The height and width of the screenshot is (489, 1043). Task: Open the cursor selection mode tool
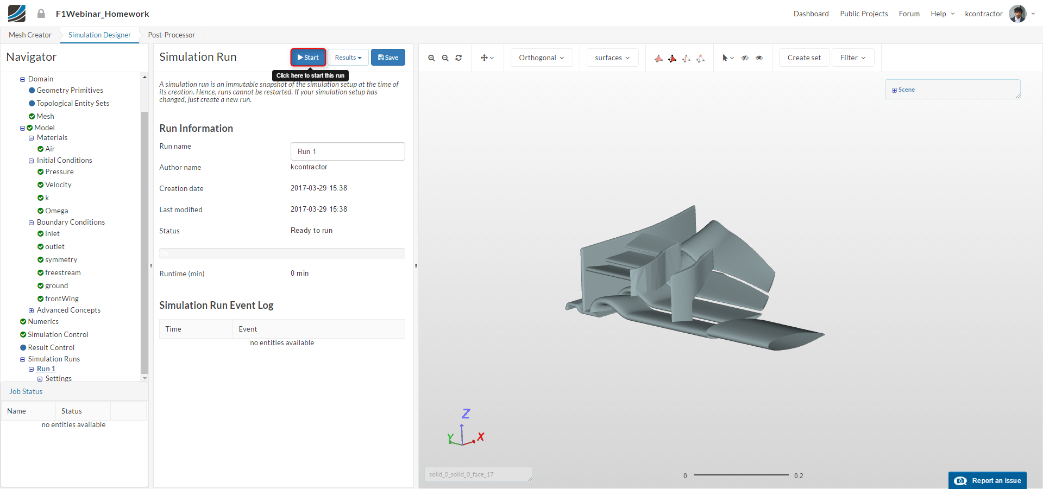(x=727, y=58)
